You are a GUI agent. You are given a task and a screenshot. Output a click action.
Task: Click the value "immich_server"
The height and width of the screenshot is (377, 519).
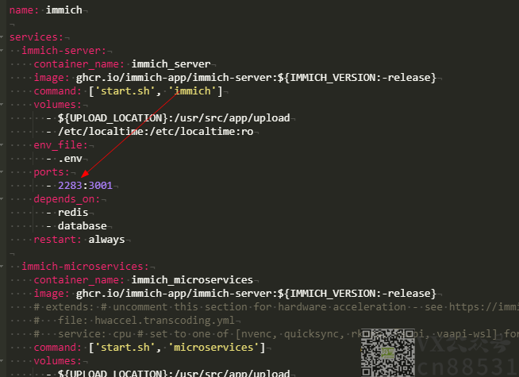(x=171, y=64)
